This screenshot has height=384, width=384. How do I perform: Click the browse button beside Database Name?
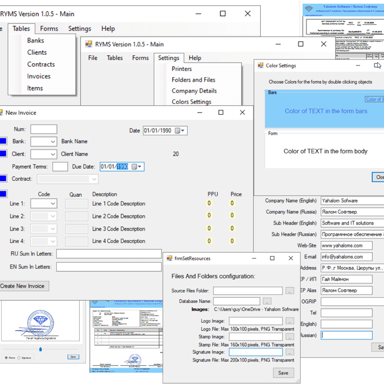tap(267, 301)
